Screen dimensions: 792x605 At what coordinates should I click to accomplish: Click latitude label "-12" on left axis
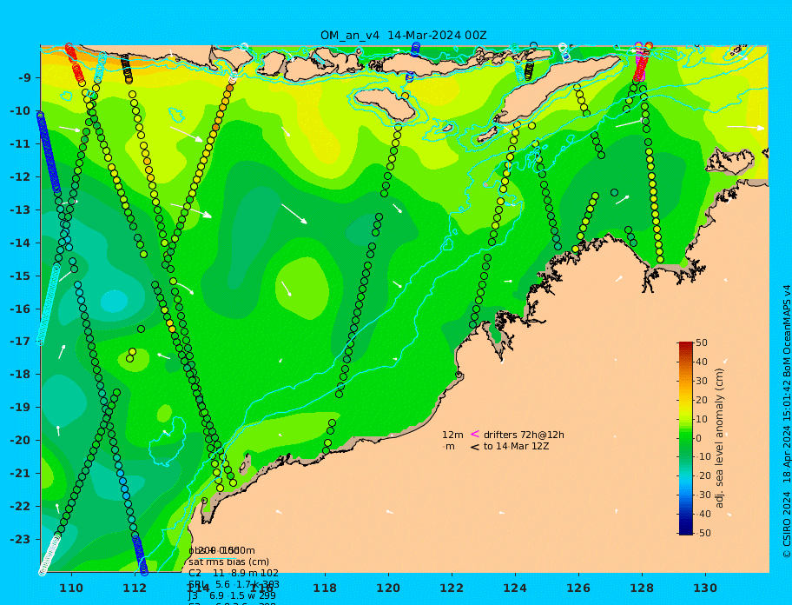tap(20, 177)
